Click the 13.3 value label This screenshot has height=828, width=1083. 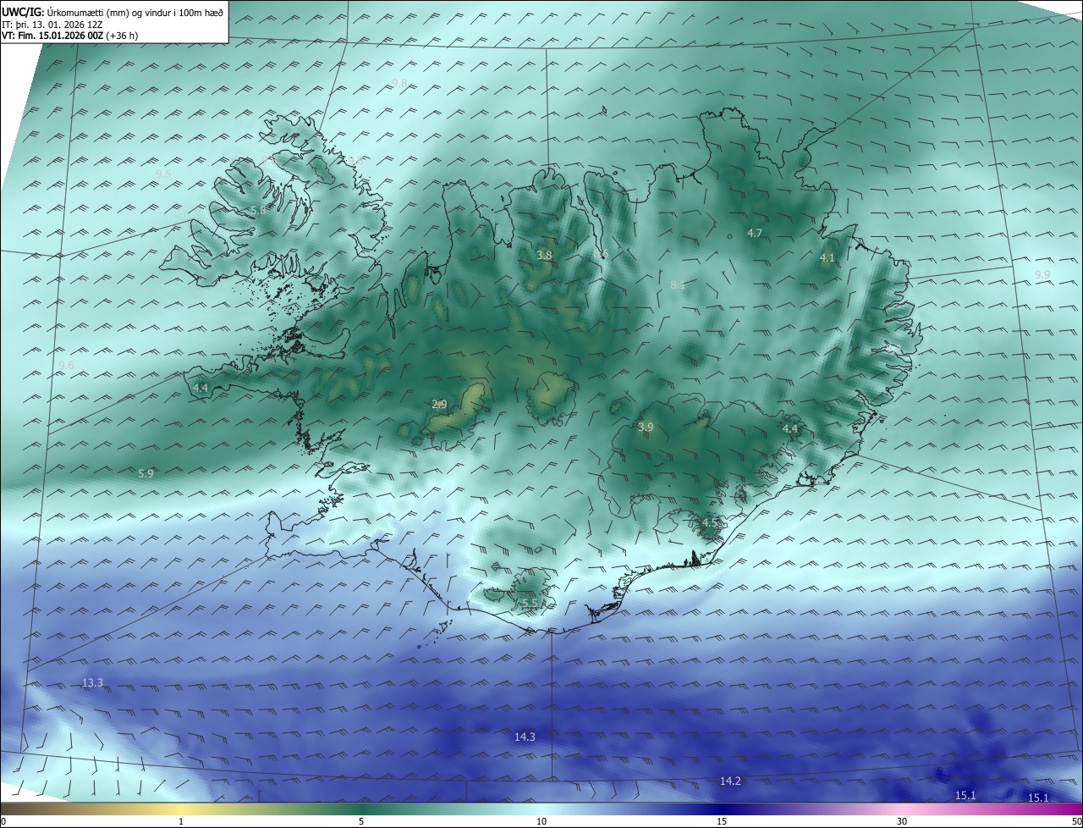[92, 682]
